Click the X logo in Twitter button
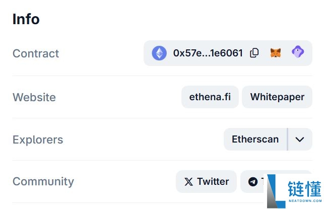324x209 pixels. coord(188,182)
